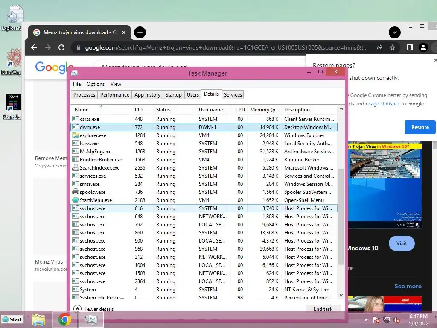Bookmark this page with star icon
Image resolution: width=437 pixels, height=328 pixels.
pos(393,48)
